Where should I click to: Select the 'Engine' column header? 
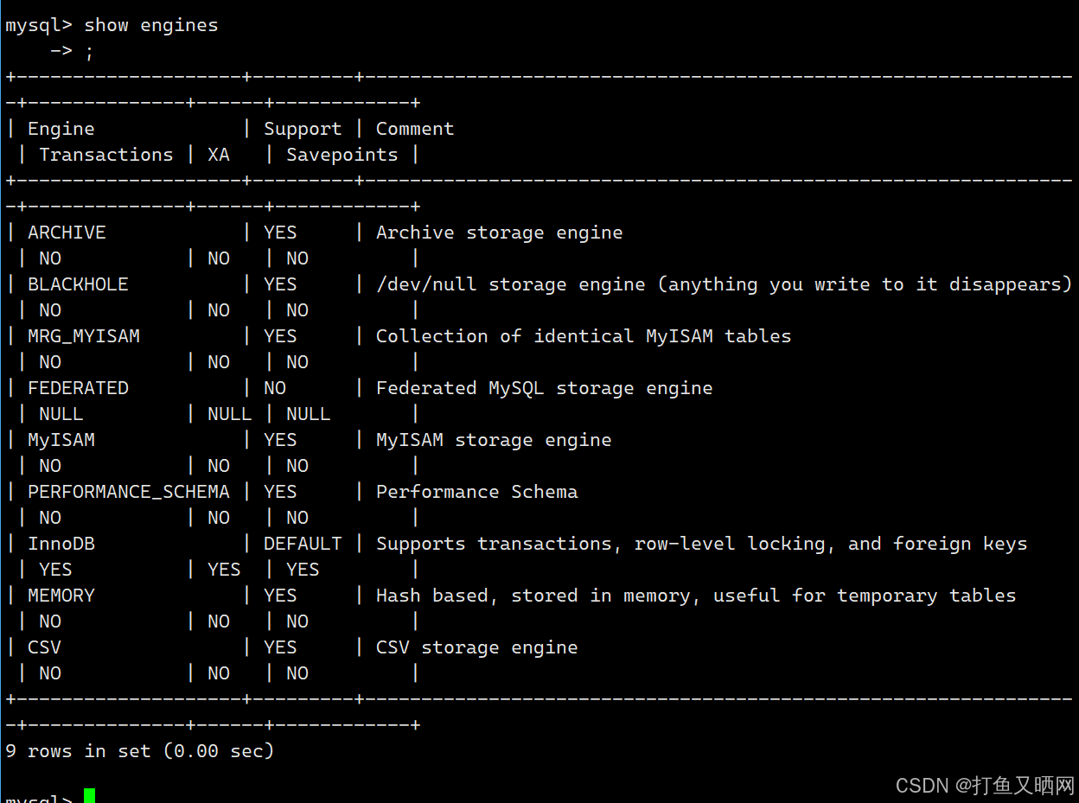coord(61,129)
